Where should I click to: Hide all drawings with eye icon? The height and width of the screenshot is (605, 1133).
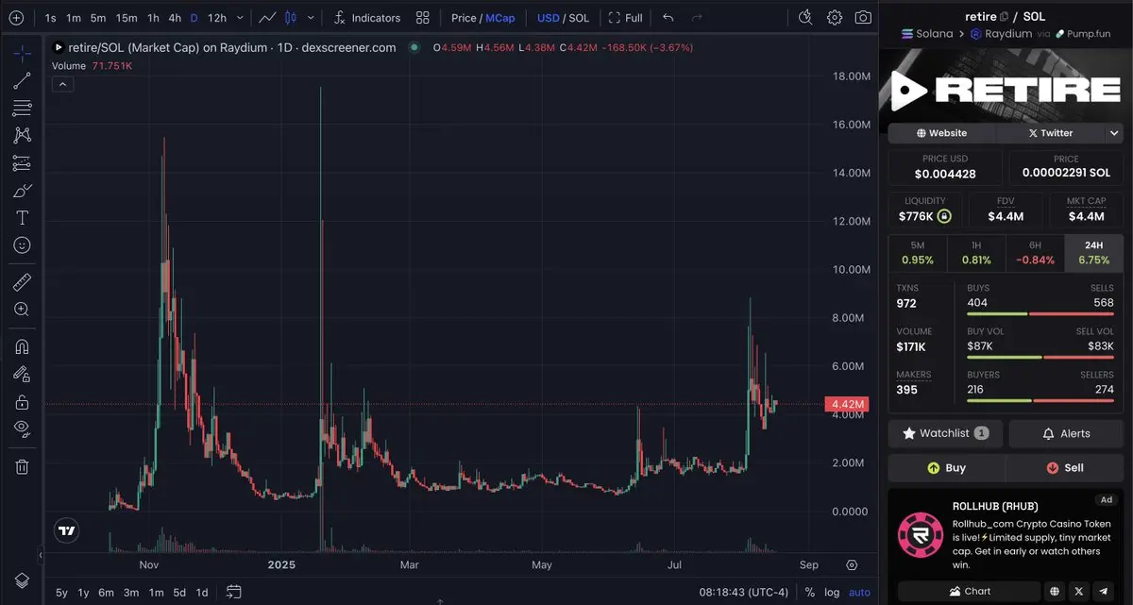point(22,429)
